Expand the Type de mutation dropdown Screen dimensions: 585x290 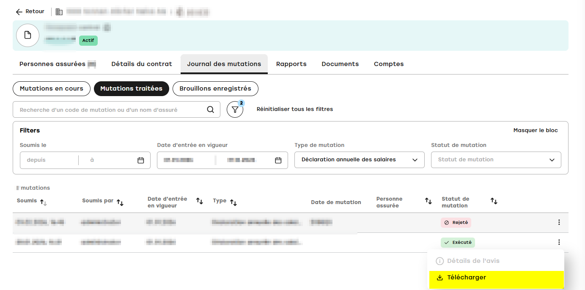(x=360, y=160)
